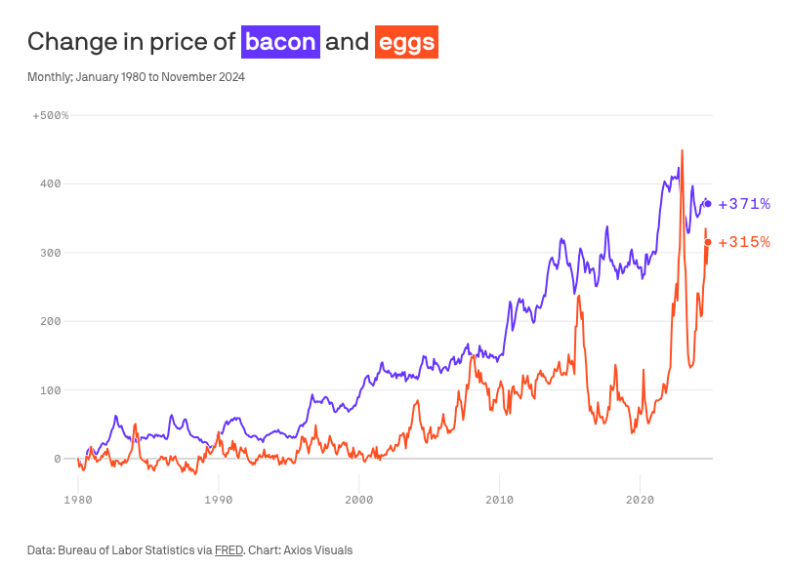
Task: Open the FRED source link
Action: tap(228, 550)
